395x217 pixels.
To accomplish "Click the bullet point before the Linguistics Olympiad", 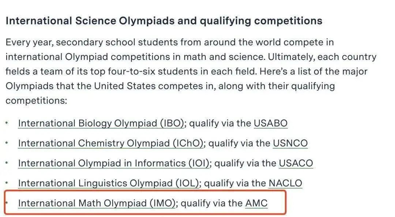I will click(x=7, y=183).
